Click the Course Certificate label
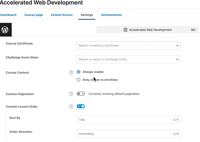Screen dimensions: 200x142 [x=19, y=43]
